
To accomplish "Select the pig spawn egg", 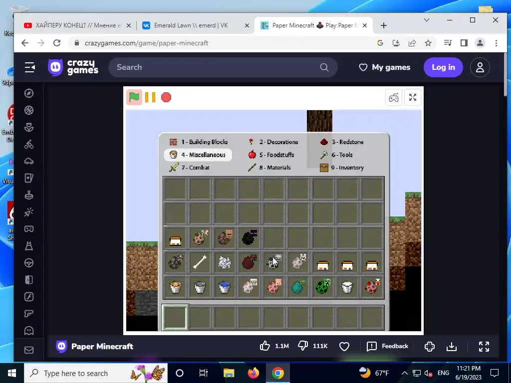I will point(274,286).
